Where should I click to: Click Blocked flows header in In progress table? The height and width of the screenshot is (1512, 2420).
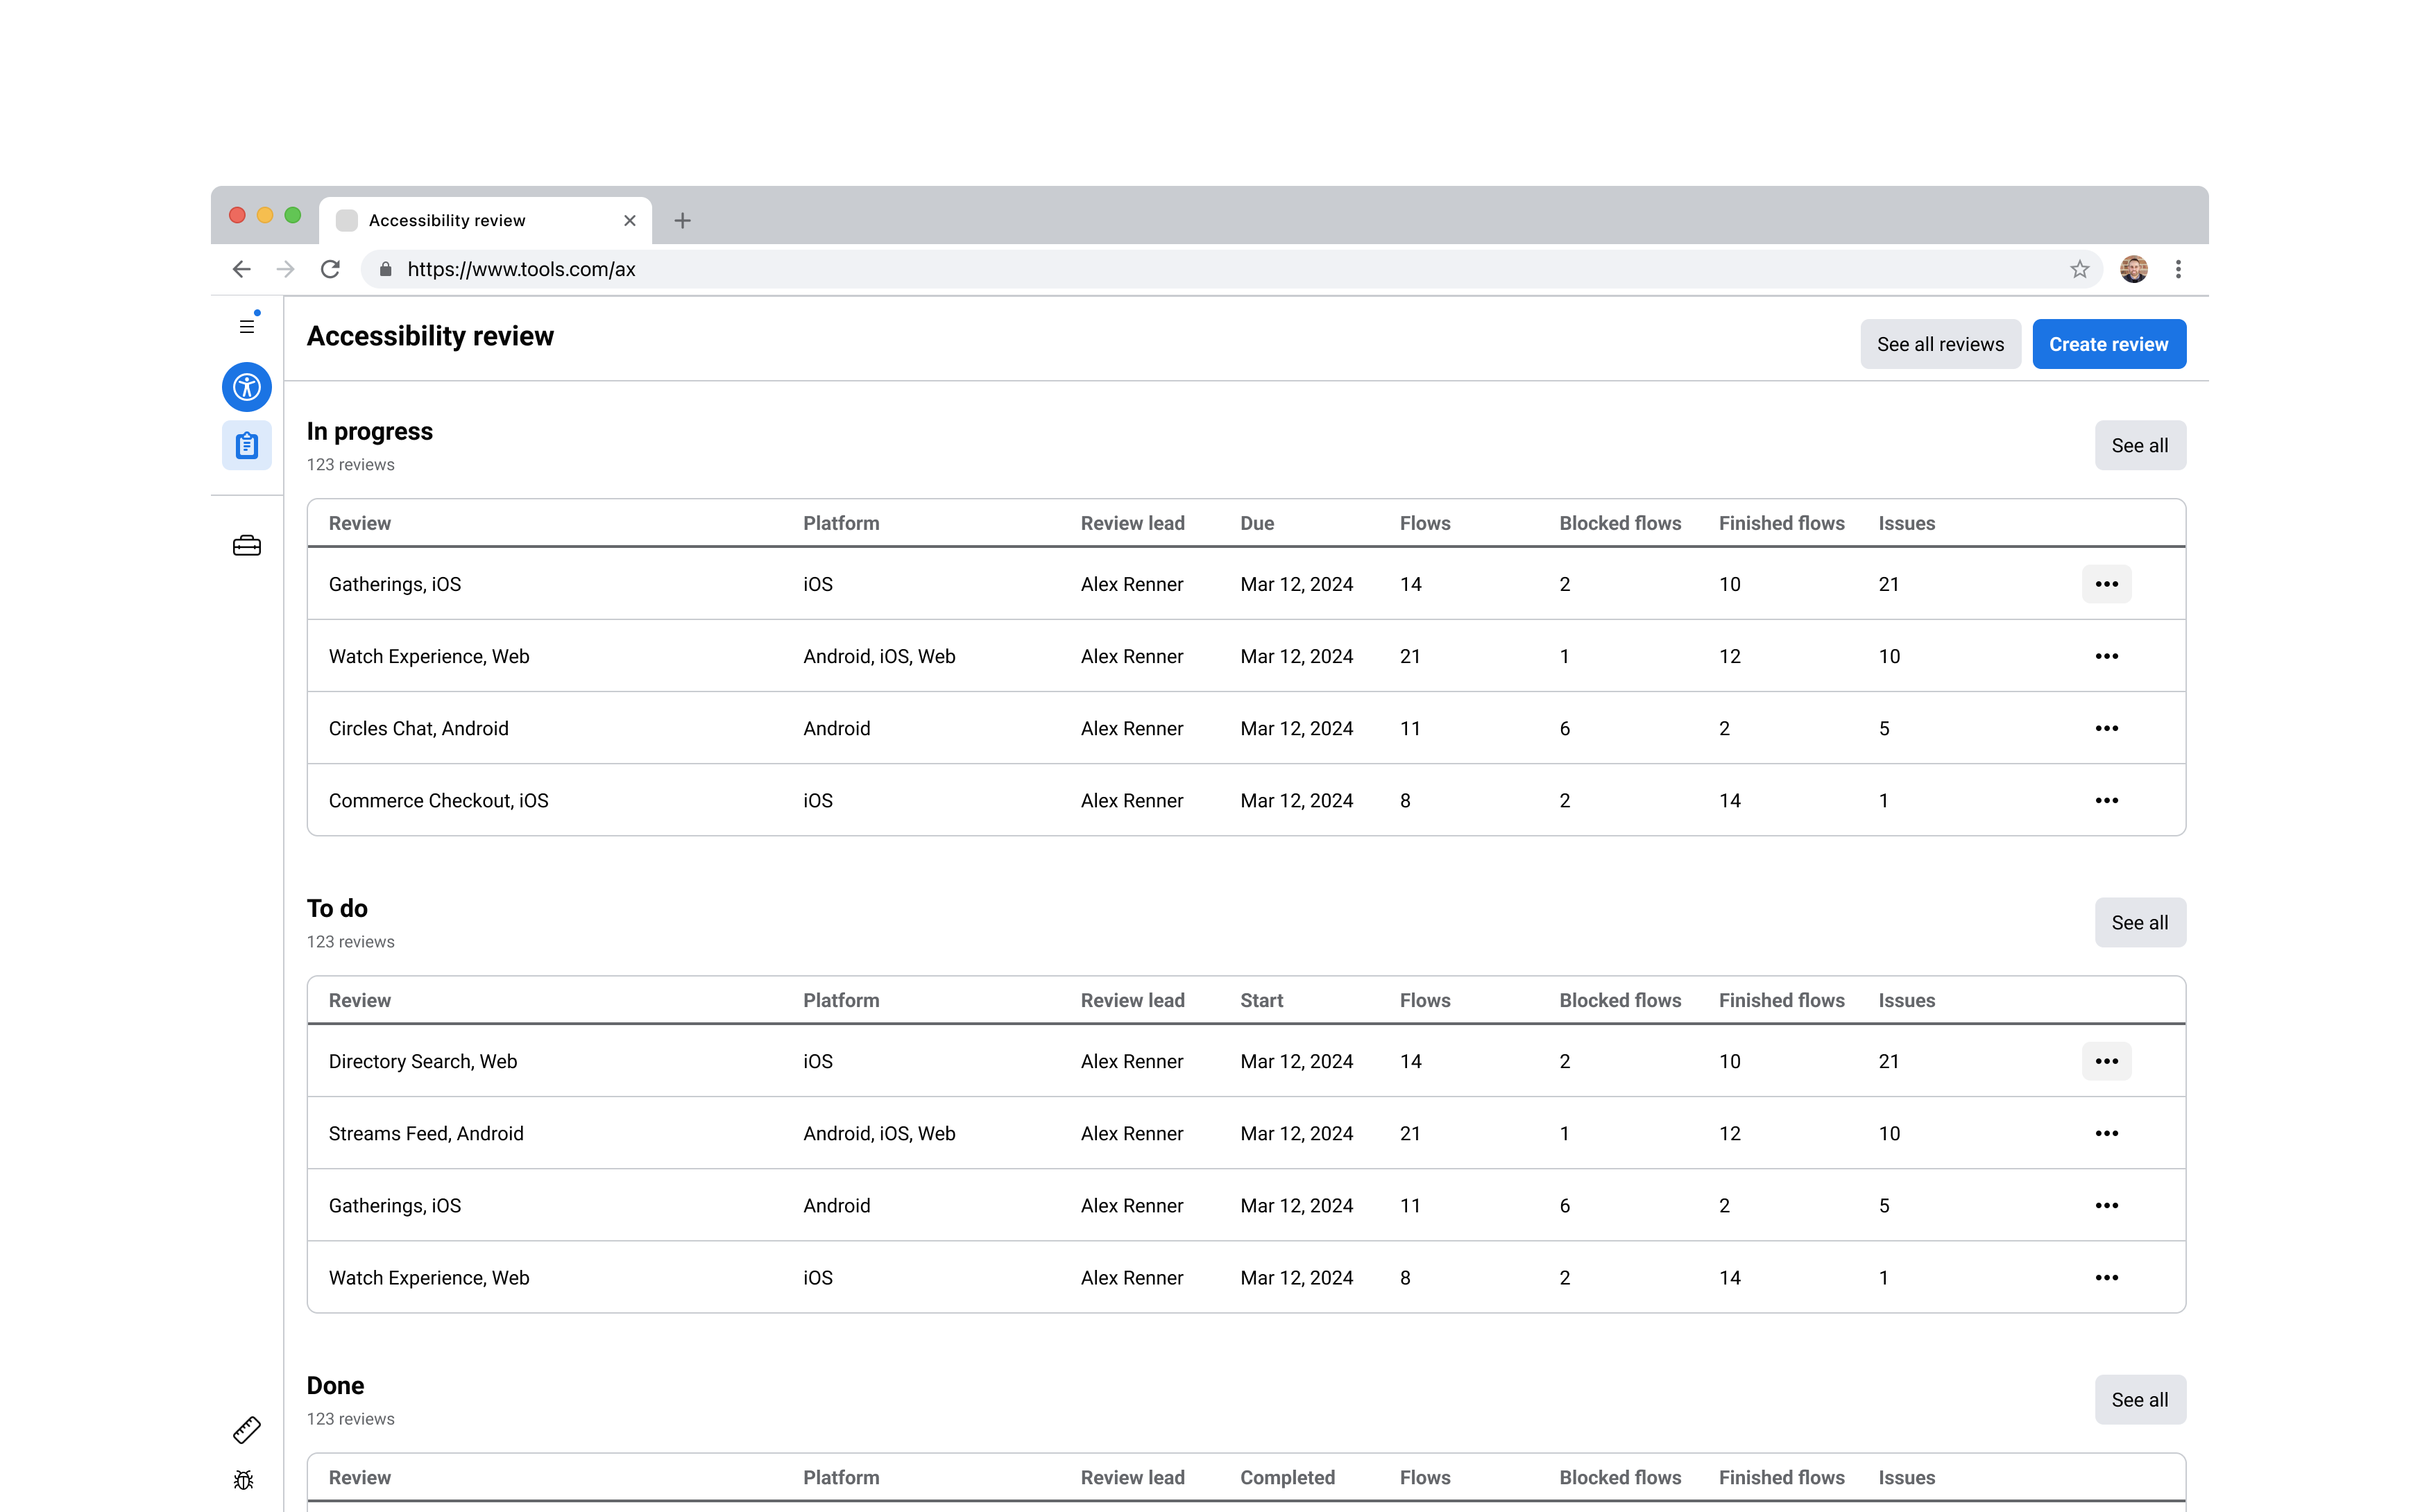tap(1620, 523)
